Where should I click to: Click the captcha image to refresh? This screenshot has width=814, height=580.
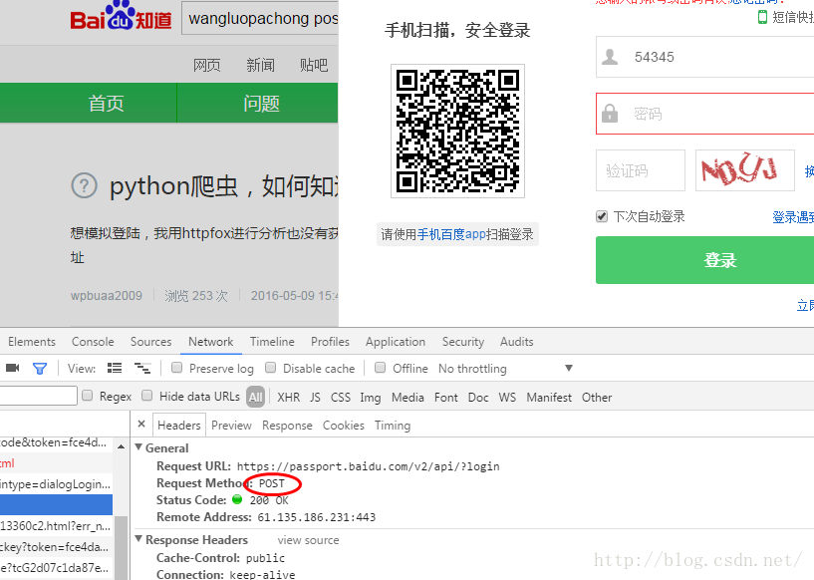[x=745, y=170]
